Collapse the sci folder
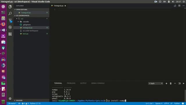This screenshot has height=105, width=186. pyautogui.click(x=22, y=19)
